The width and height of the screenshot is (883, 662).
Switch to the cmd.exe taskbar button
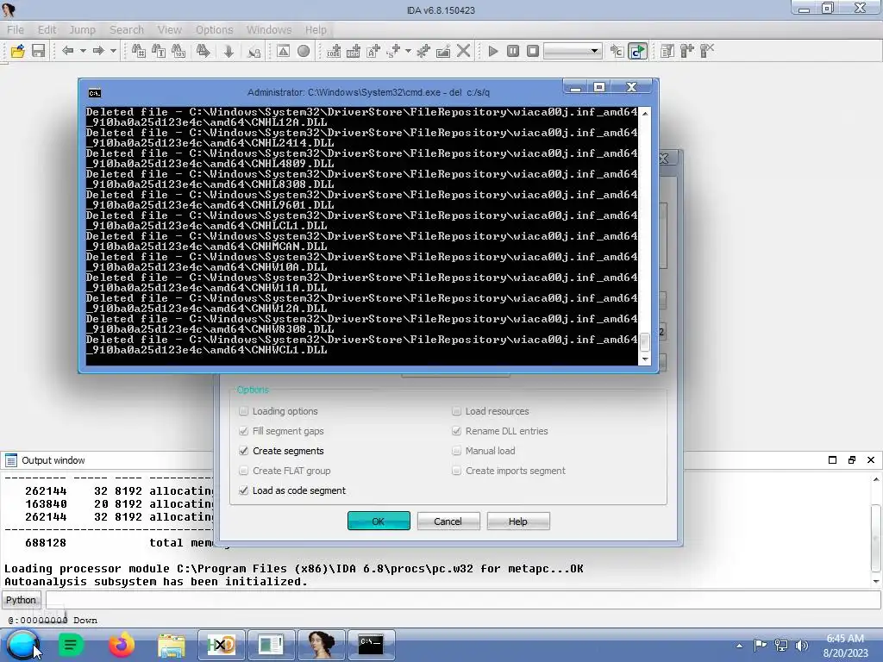tap(371, 645)
